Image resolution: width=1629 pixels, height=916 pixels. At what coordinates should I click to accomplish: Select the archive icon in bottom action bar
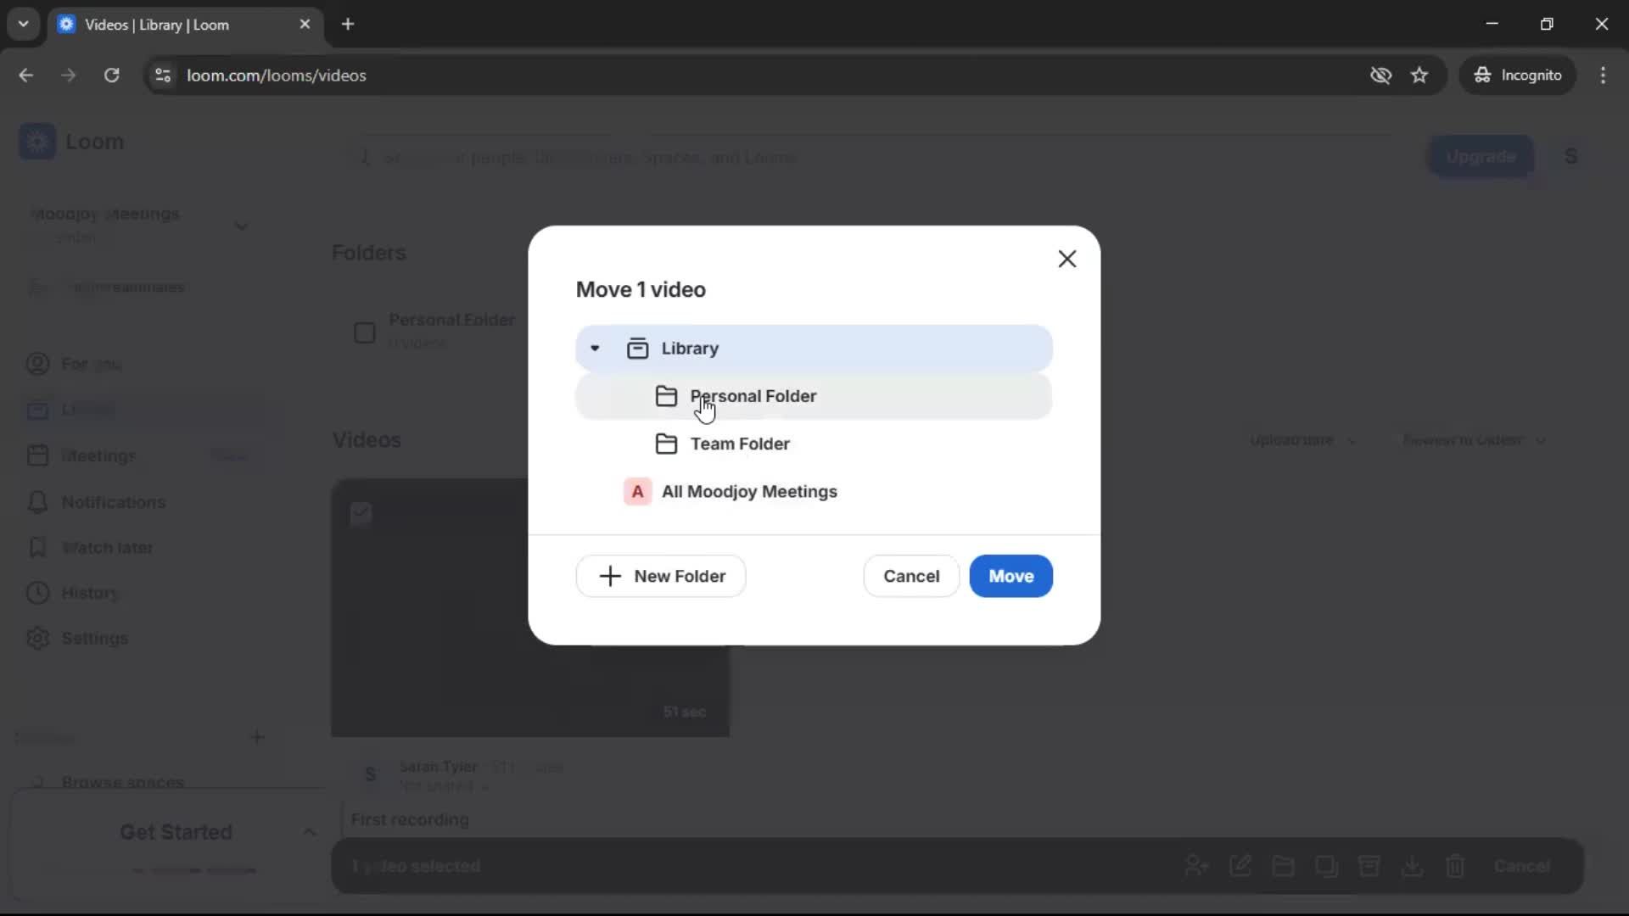click(x=1369, y=866)
